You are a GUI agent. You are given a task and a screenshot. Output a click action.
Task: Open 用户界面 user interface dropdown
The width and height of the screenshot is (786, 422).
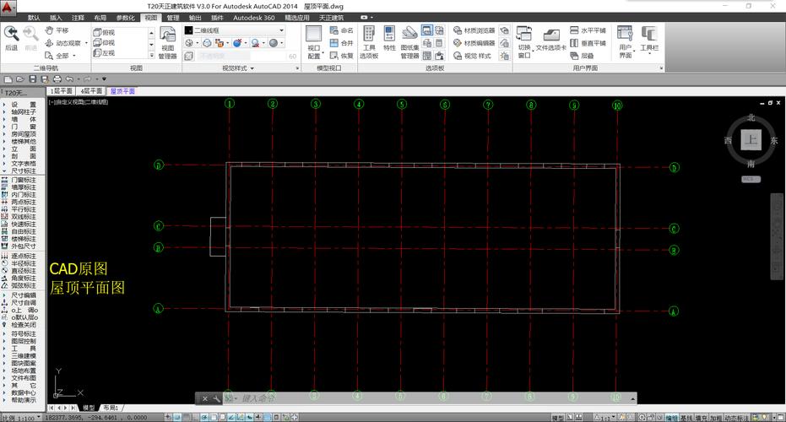pos(625,42)
